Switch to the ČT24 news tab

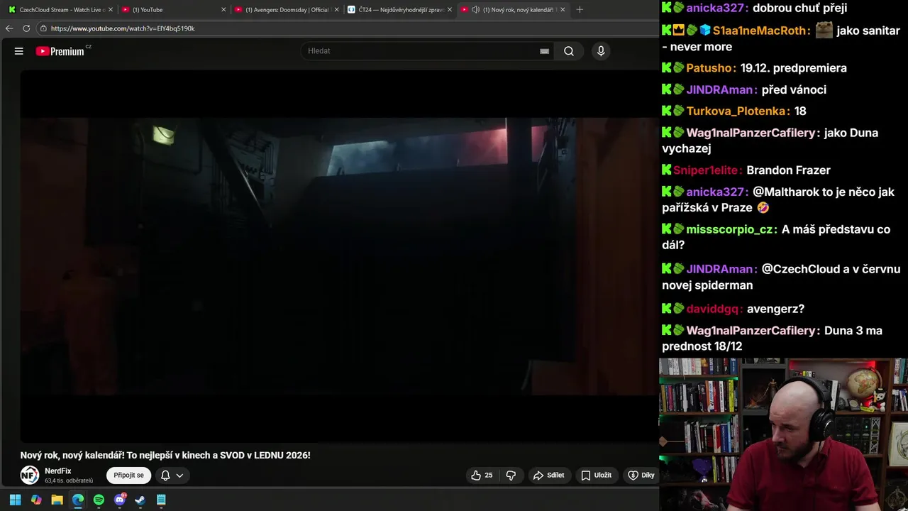(x=401, y=10)
